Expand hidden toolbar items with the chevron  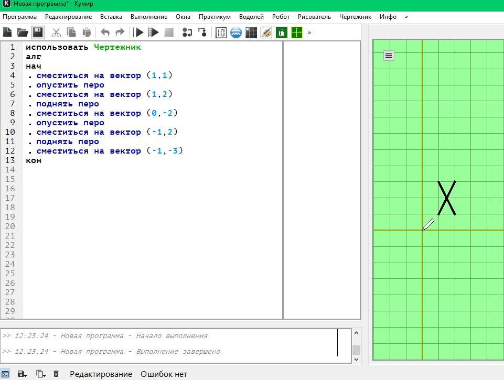309,32
